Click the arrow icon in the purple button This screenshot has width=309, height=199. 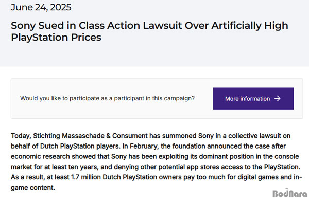[x=278, y=98]
